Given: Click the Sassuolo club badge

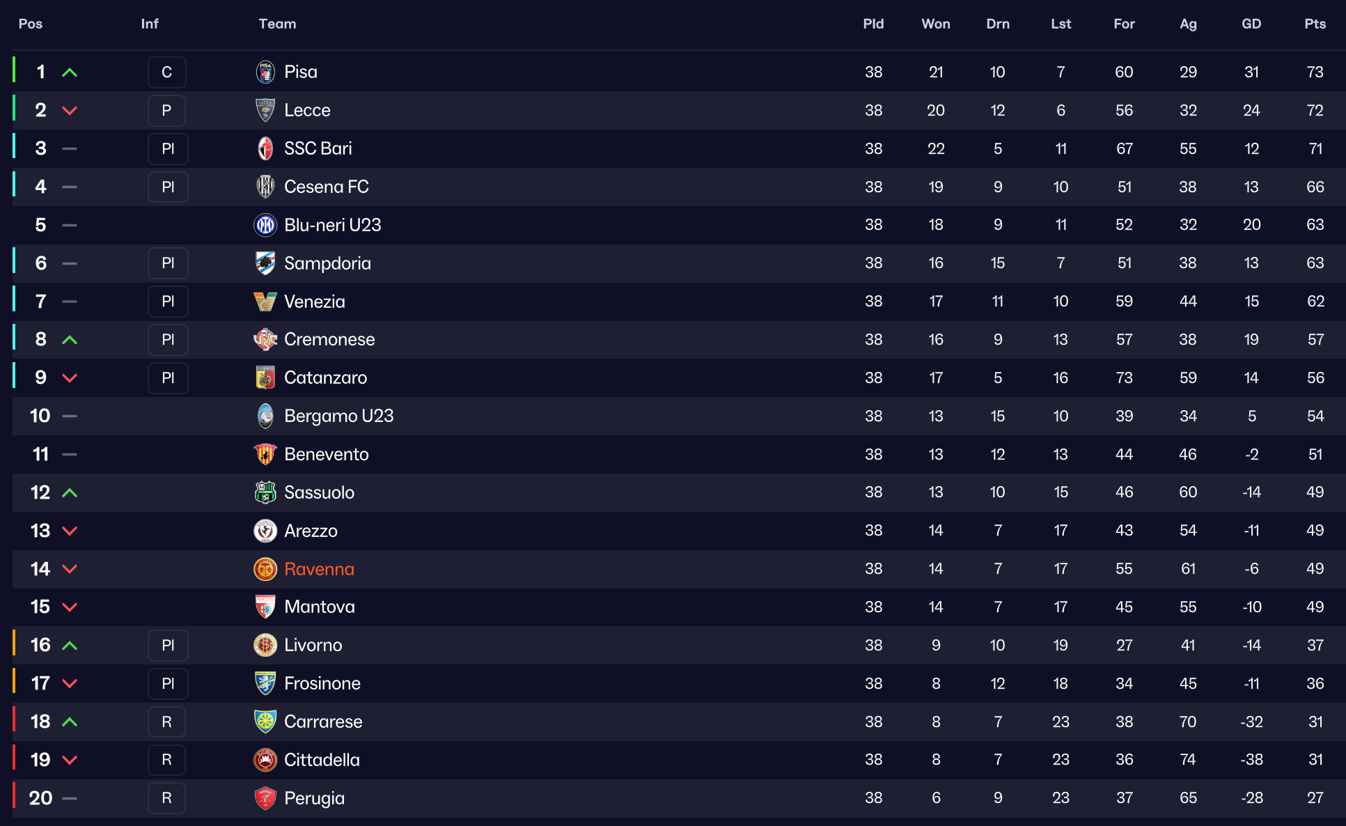Looking at the screenshot, I should (x=265, y=492).
